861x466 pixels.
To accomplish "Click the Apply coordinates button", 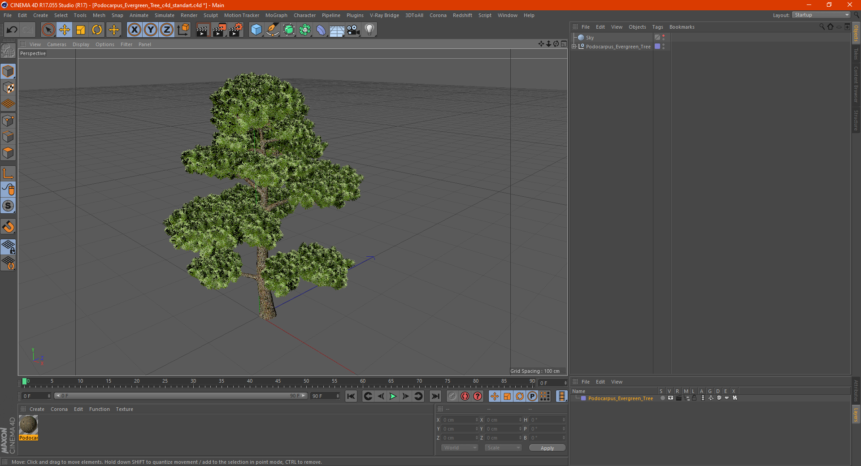I will coord(547,448).
